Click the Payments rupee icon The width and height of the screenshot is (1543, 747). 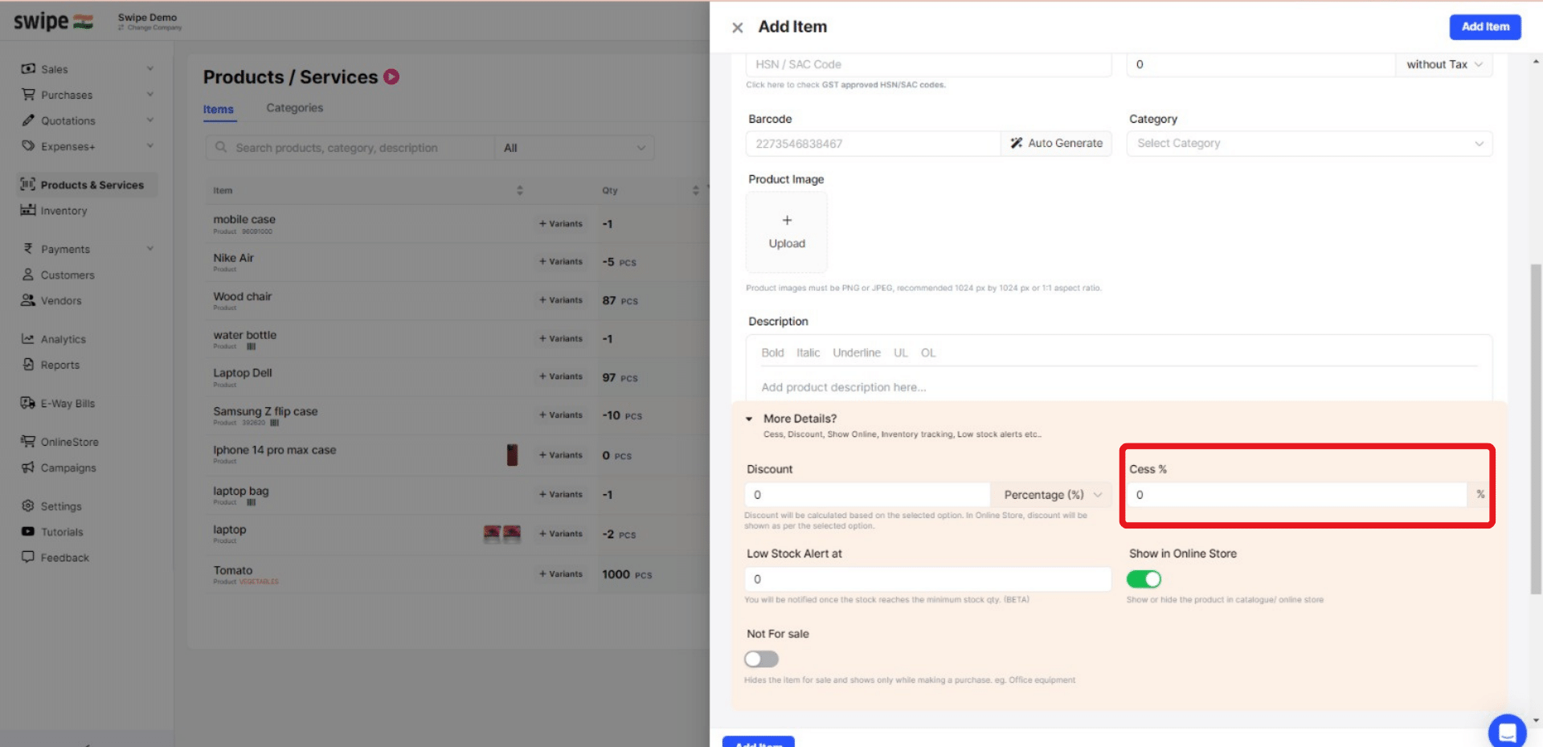(x=28, y=249)
